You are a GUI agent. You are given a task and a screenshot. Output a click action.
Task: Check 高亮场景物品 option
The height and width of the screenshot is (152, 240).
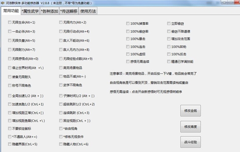pos(61,68)
